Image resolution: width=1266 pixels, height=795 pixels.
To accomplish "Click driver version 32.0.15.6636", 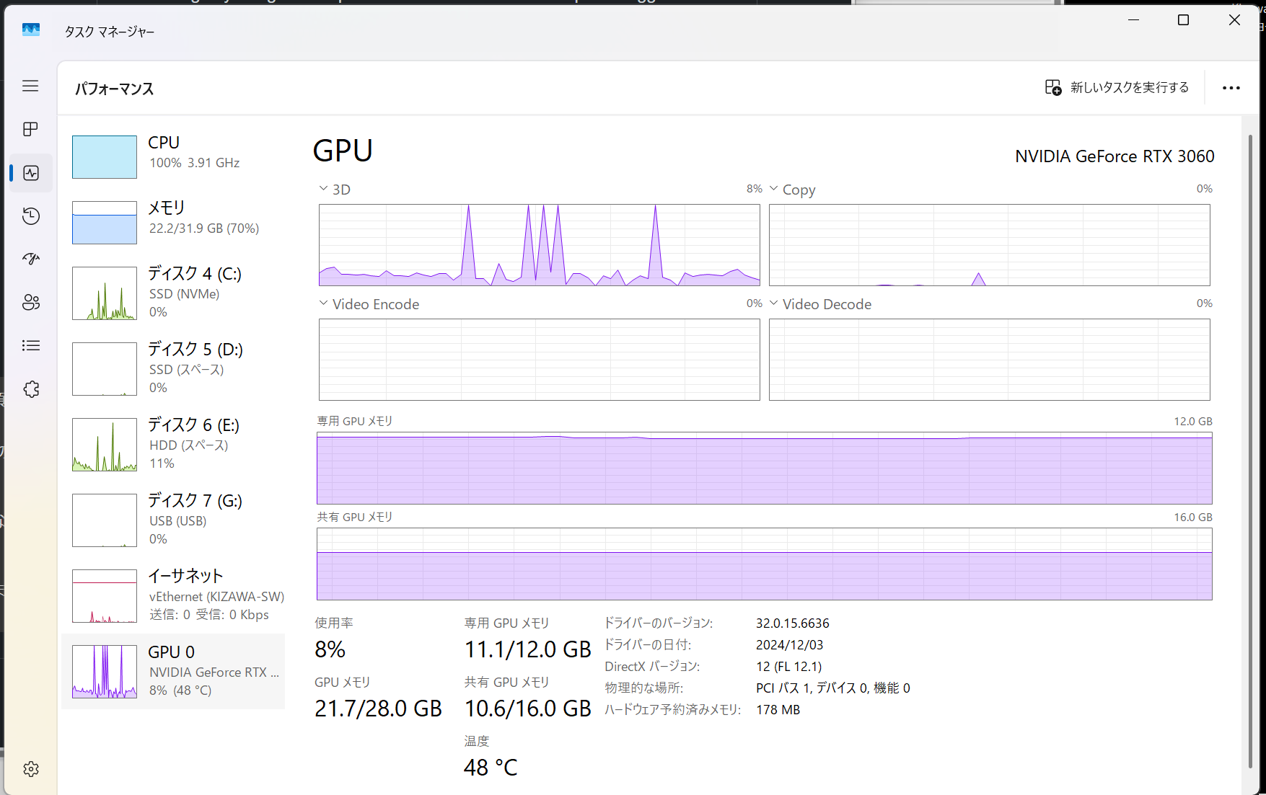I will click(x=793, y=623).
